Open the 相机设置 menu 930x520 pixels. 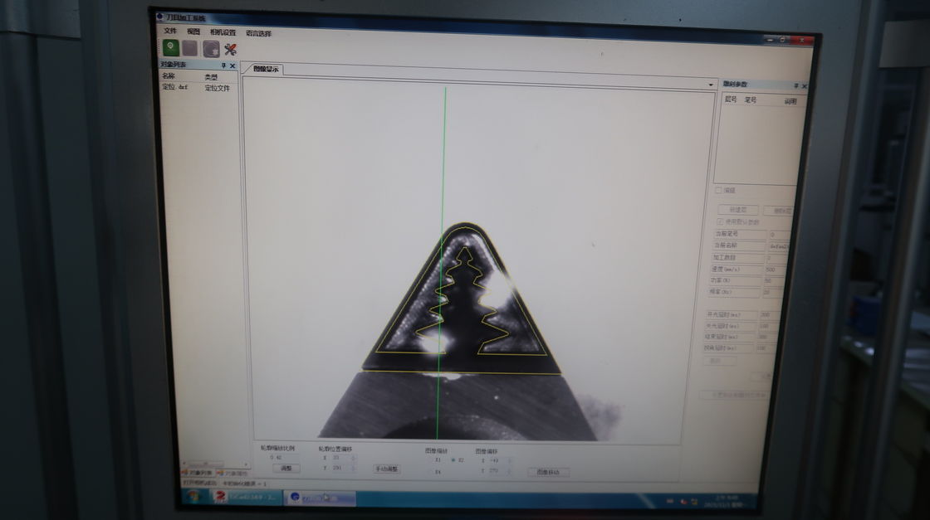pyautogui.click(x=223, y=32)
